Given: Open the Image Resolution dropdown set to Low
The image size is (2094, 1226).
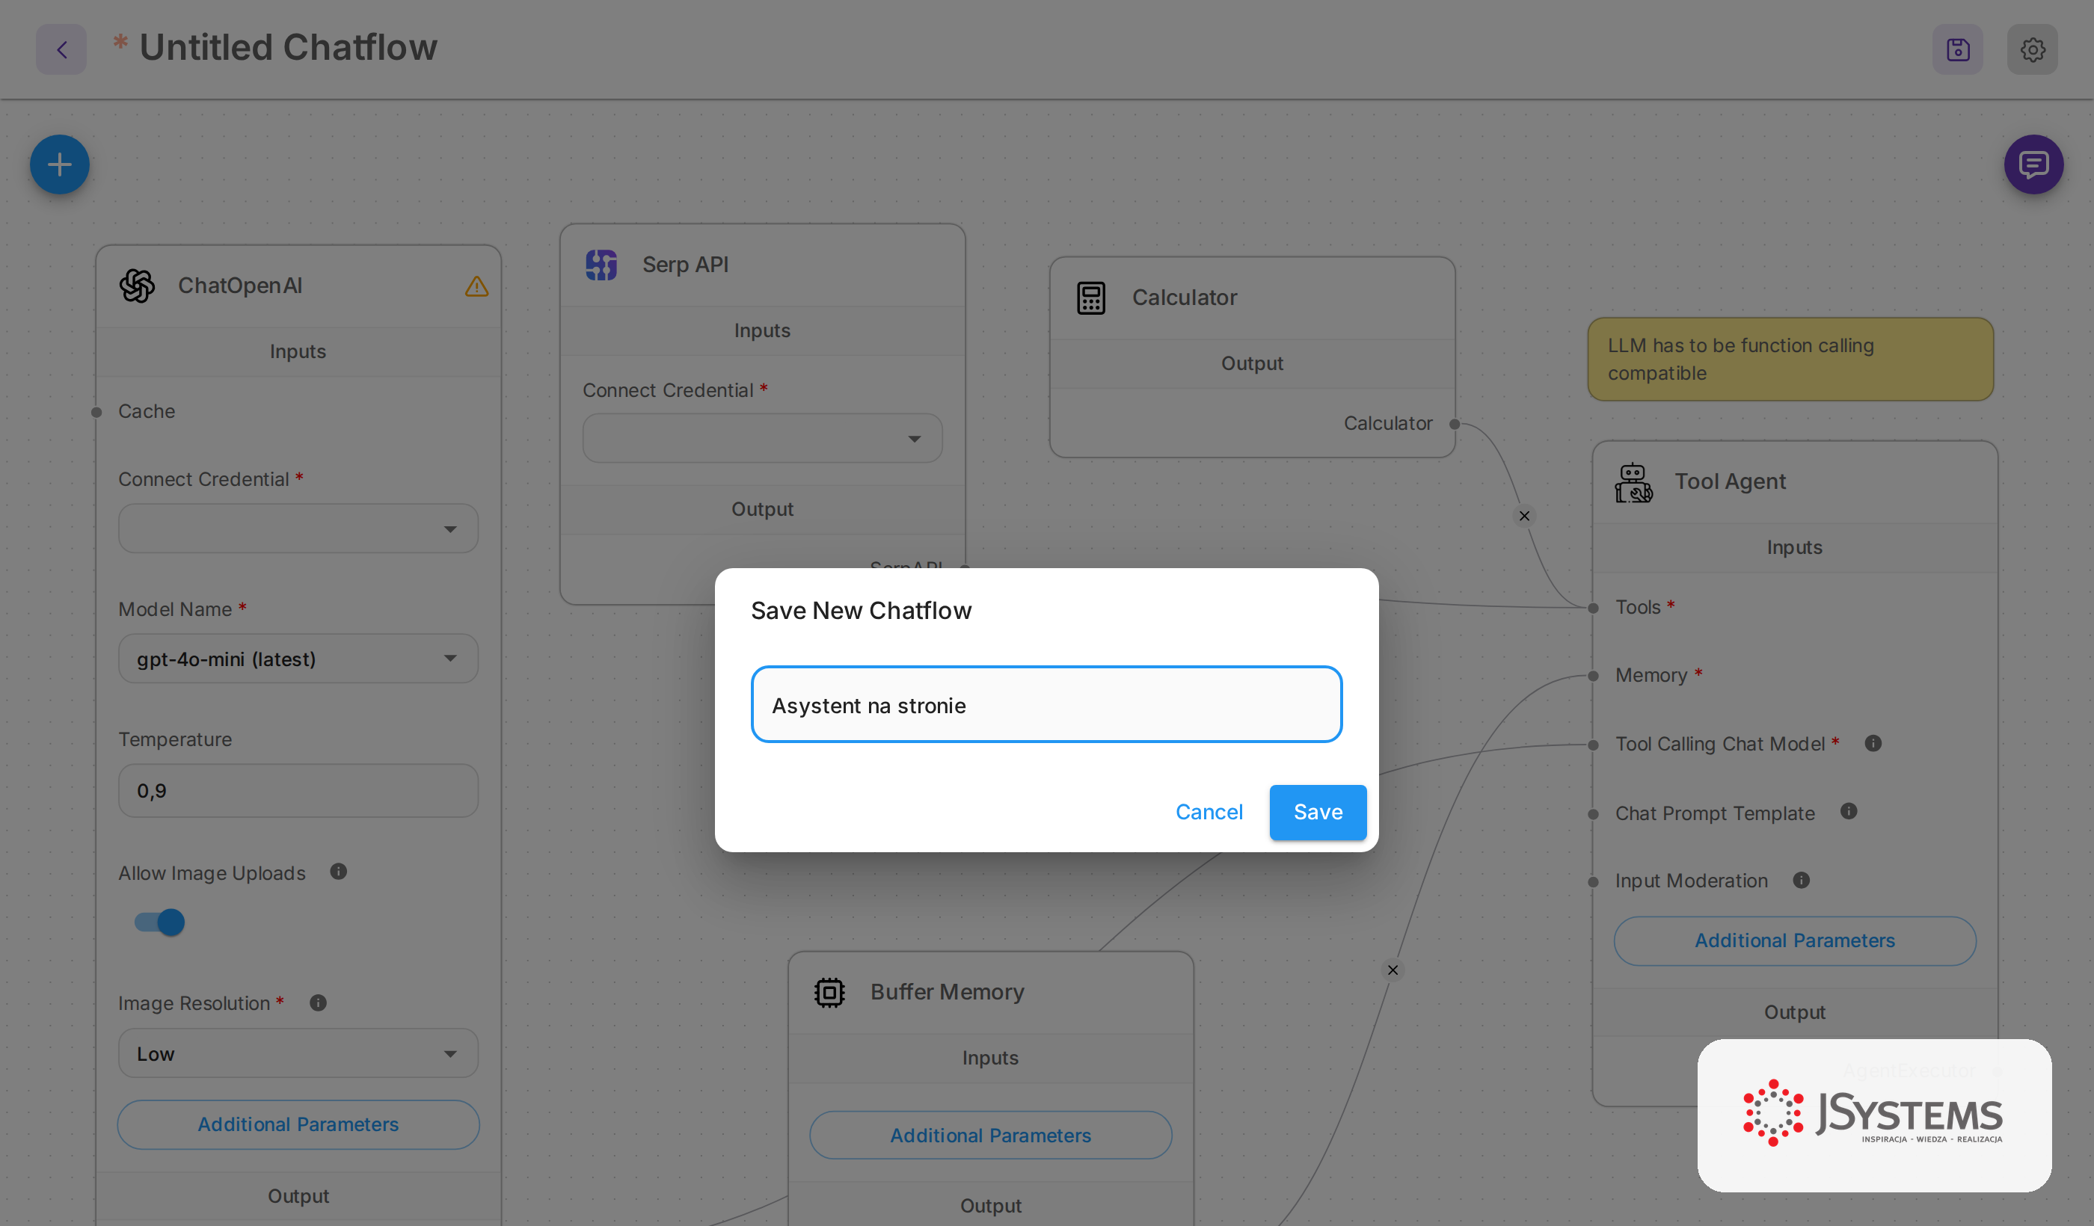Looking at the screenshot, I should point(298,1053).
